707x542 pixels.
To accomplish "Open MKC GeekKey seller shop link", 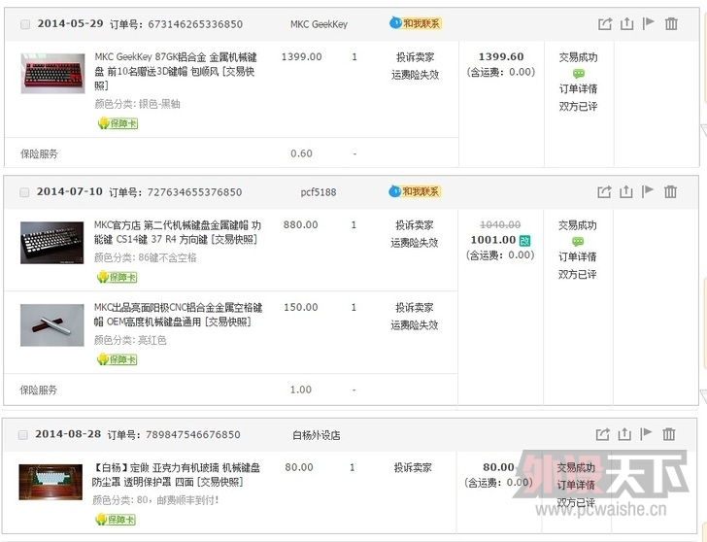I will (x=319, y=24).
